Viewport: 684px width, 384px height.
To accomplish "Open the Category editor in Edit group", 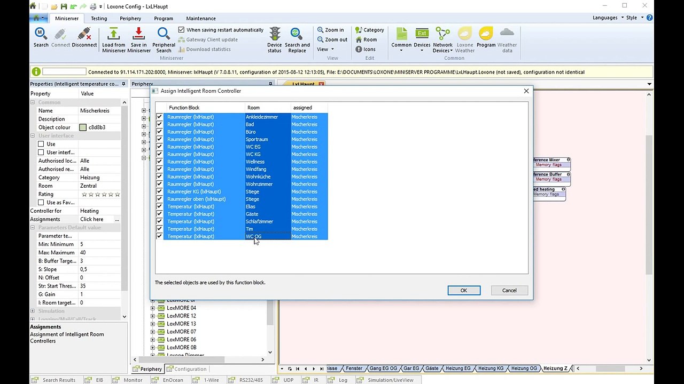I will (370, 30).
